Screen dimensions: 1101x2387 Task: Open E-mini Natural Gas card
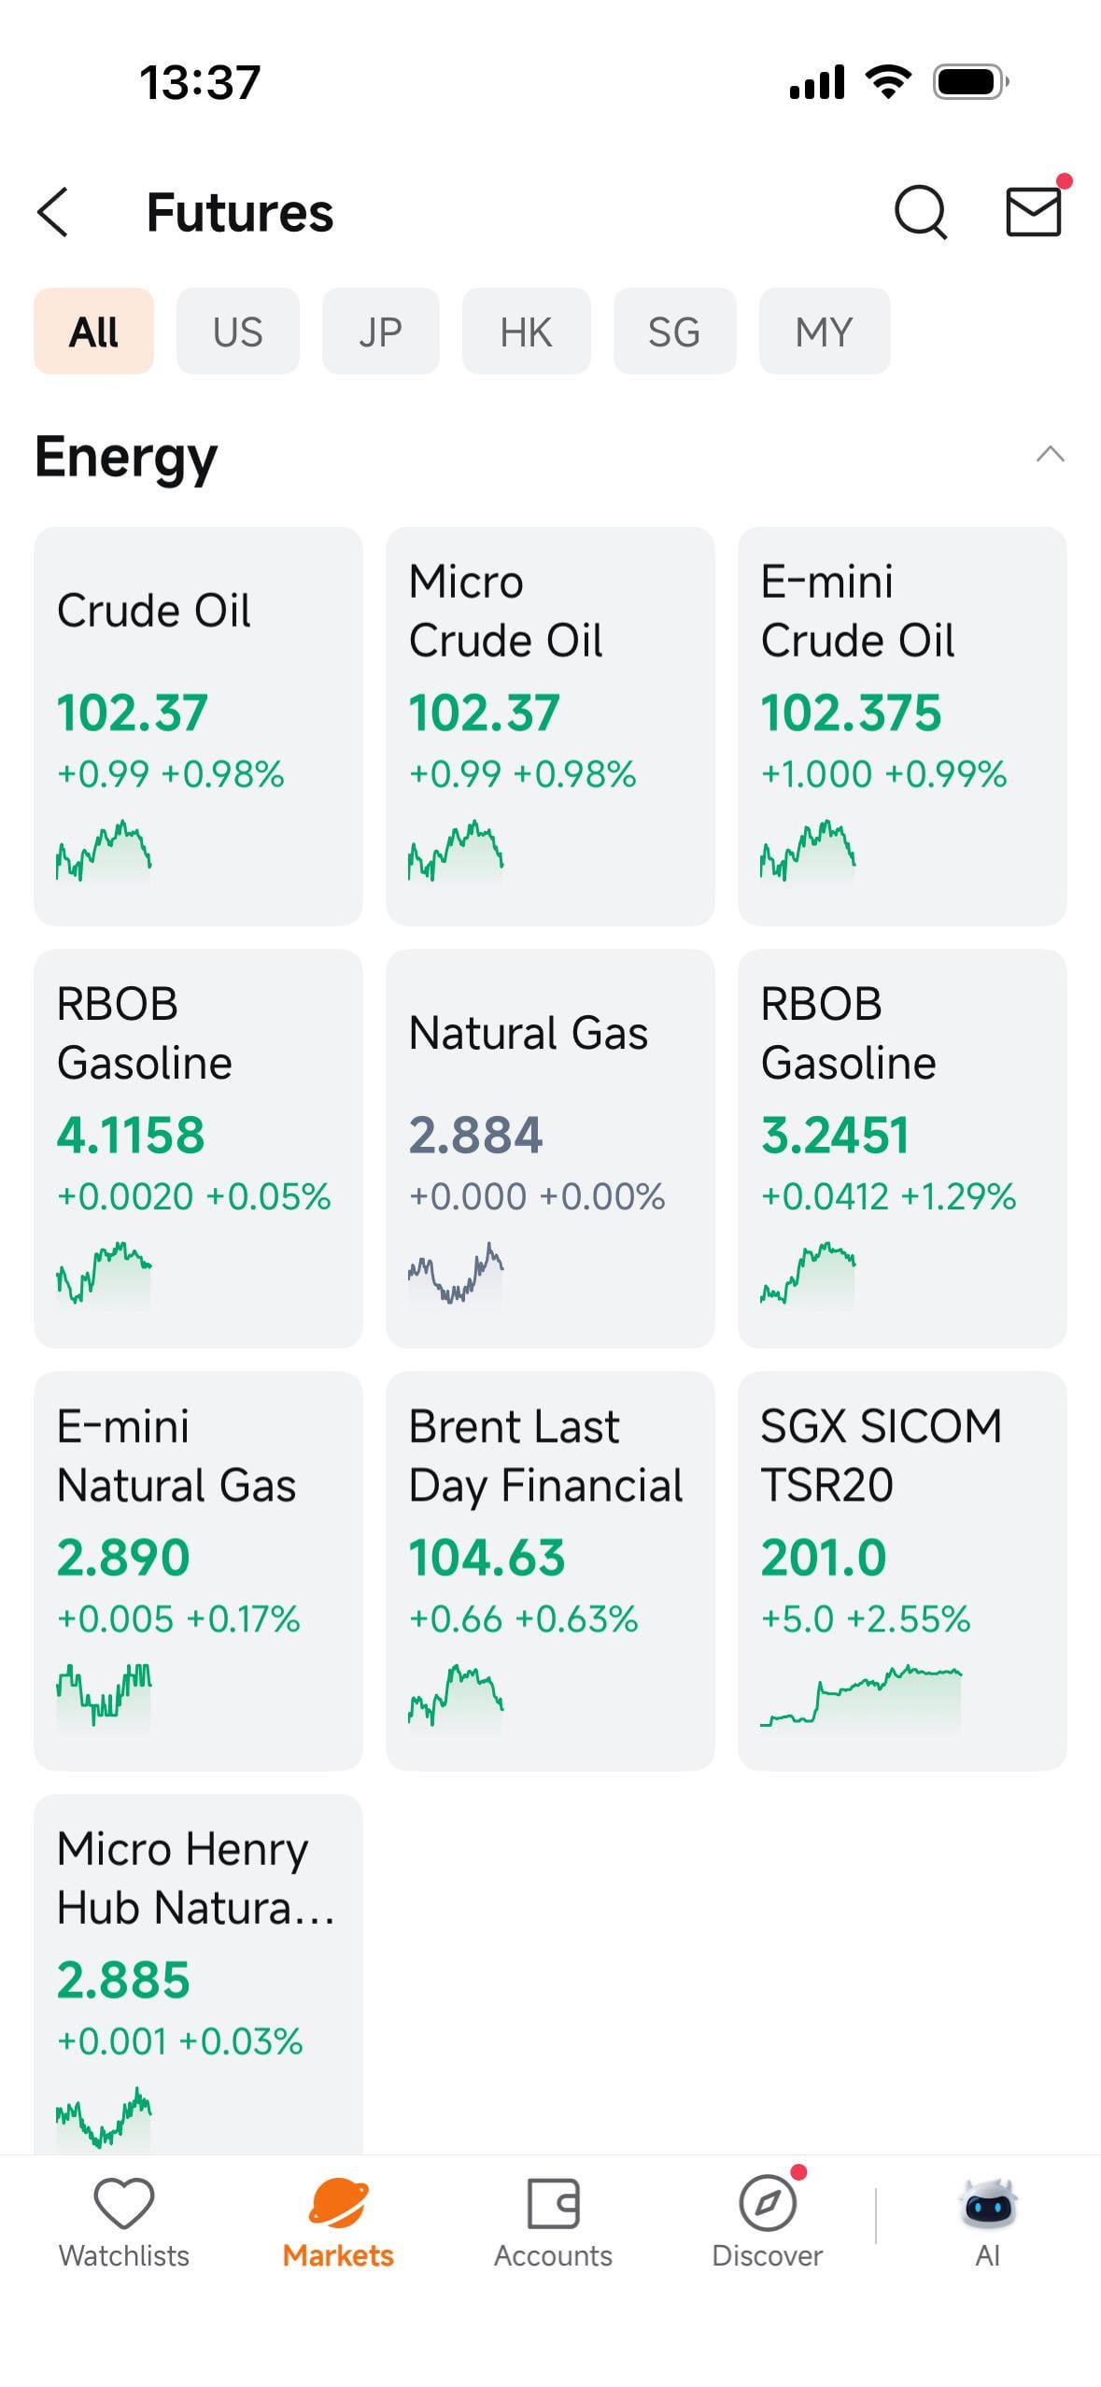tap(198, 1570)
